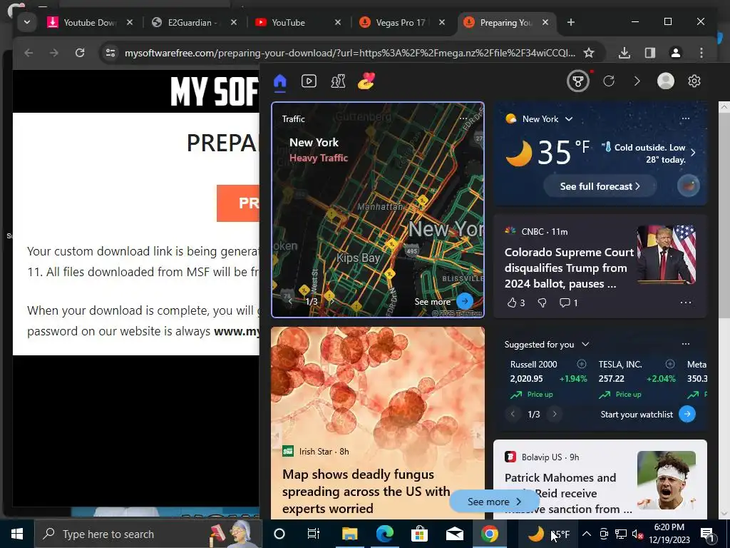Close the E2Guardian tab
The image size is (730, 548).
[x=234, y=22]
